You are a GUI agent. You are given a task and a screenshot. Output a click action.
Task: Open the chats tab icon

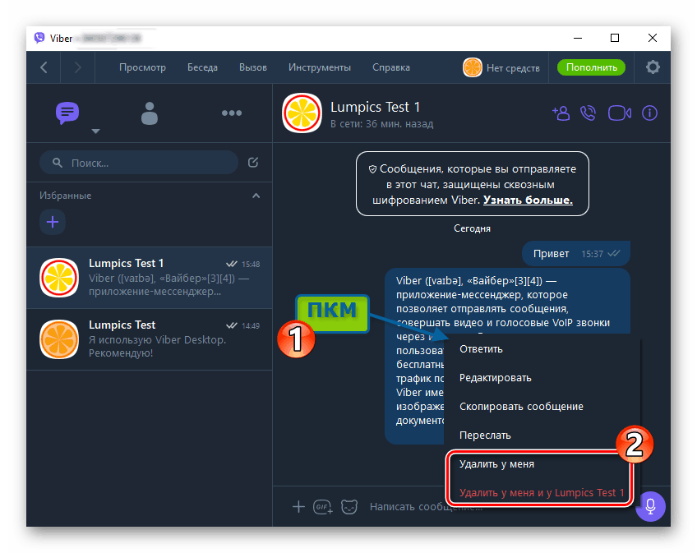tap(67, 113)
